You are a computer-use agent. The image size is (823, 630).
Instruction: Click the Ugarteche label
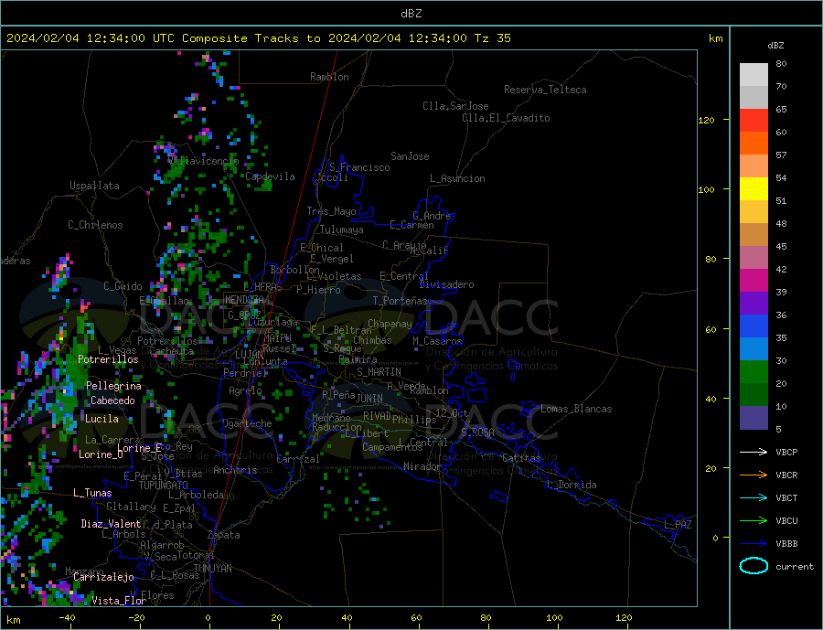point(247,423)
